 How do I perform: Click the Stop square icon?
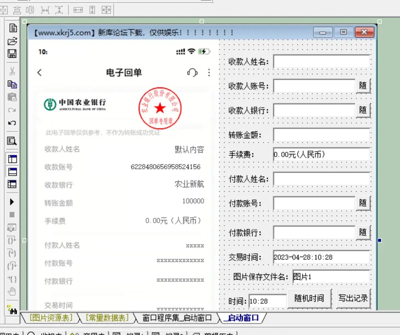coord(12,215)
